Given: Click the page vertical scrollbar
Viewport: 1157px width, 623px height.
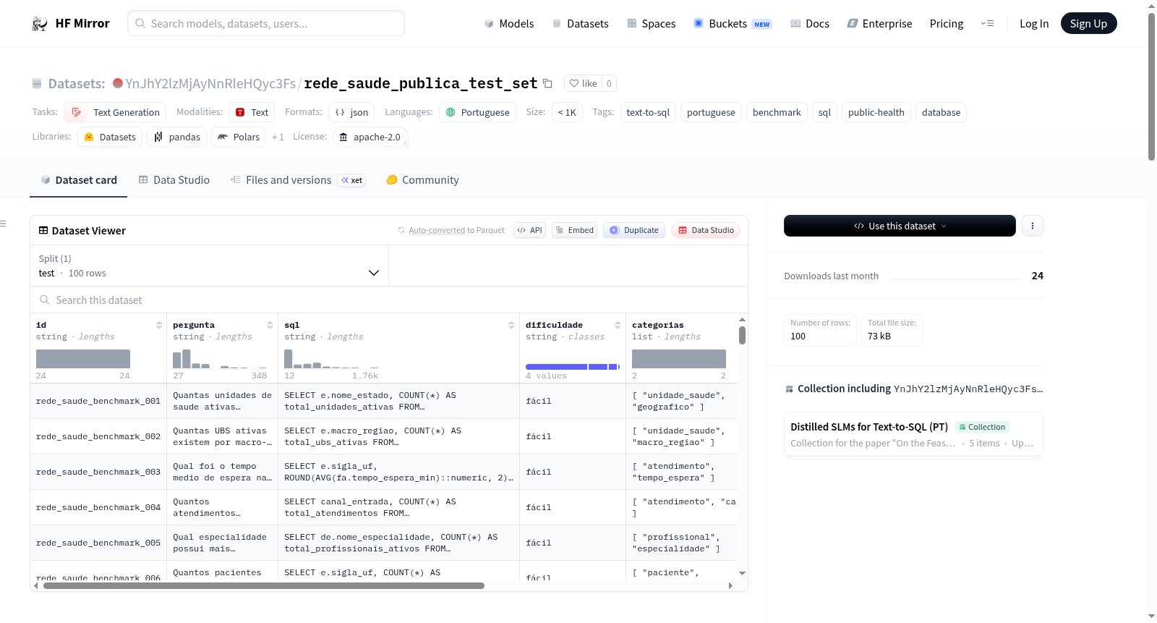Looking at the screenshot, I should point(1151,87).
